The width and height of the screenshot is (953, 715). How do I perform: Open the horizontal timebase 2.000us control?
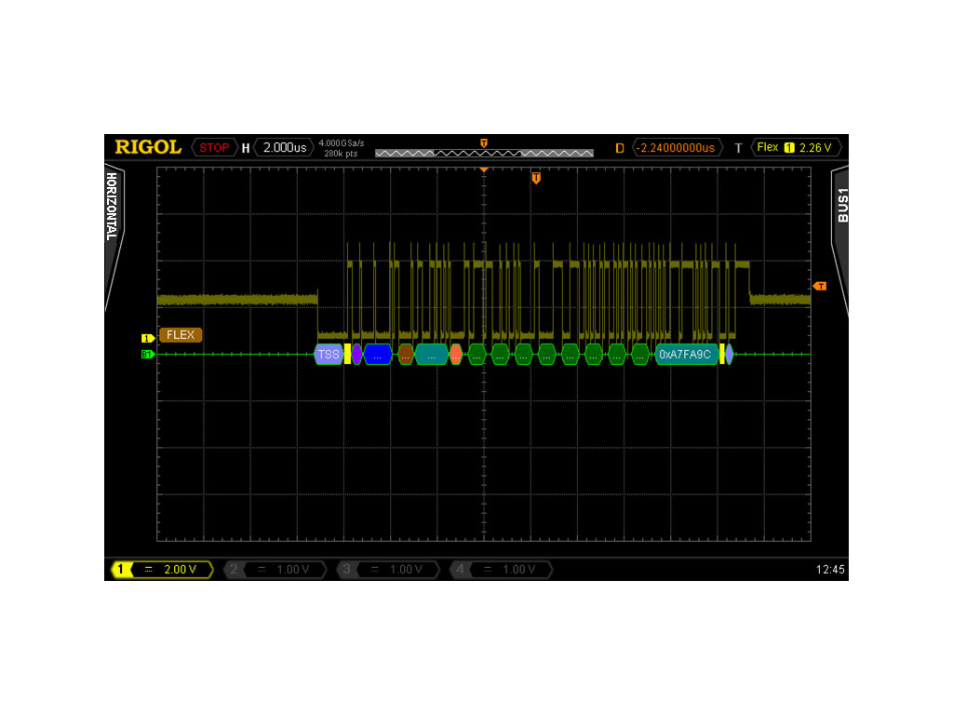(x=284, y=147)
